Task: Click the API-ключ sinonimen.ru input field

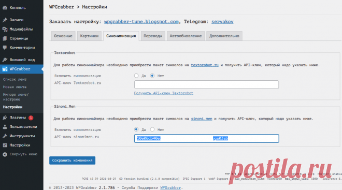Action: pos(206,139)
